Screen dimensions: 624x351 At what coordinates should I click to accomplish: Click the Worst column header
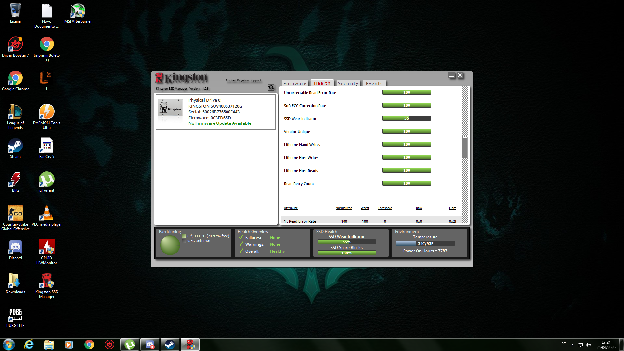[x=365, y=208]
